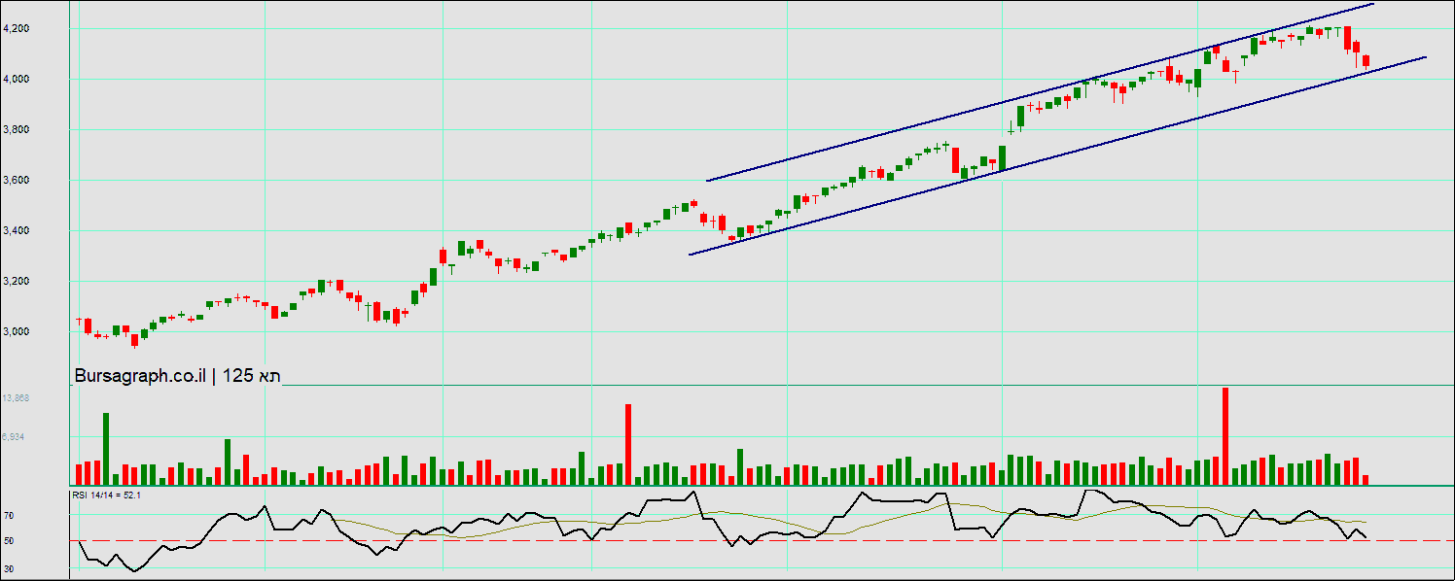The height and width of the screenshot is (581, 1455).
Task: Click the tallest red volume bar
Action: 1225,436
